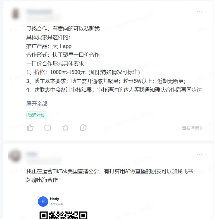Click the blue Hedy H avatar

pos(43,201)
